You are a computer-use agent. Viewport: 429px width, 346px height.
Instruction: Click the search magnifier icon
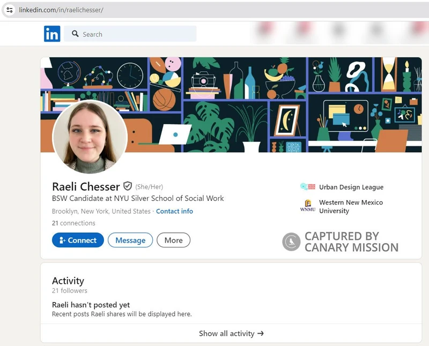[x=75, y=34]
